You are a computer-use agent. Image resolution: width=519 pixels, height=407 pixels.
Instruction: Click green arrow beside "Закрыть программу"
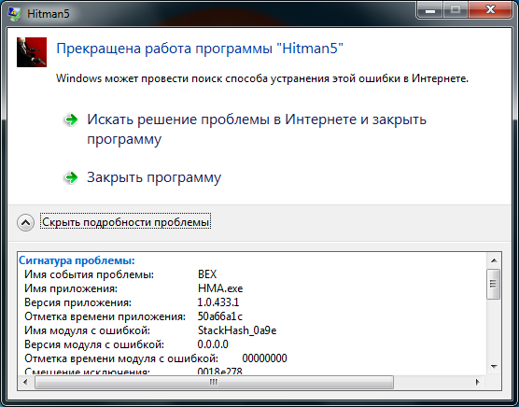(71, 177)
